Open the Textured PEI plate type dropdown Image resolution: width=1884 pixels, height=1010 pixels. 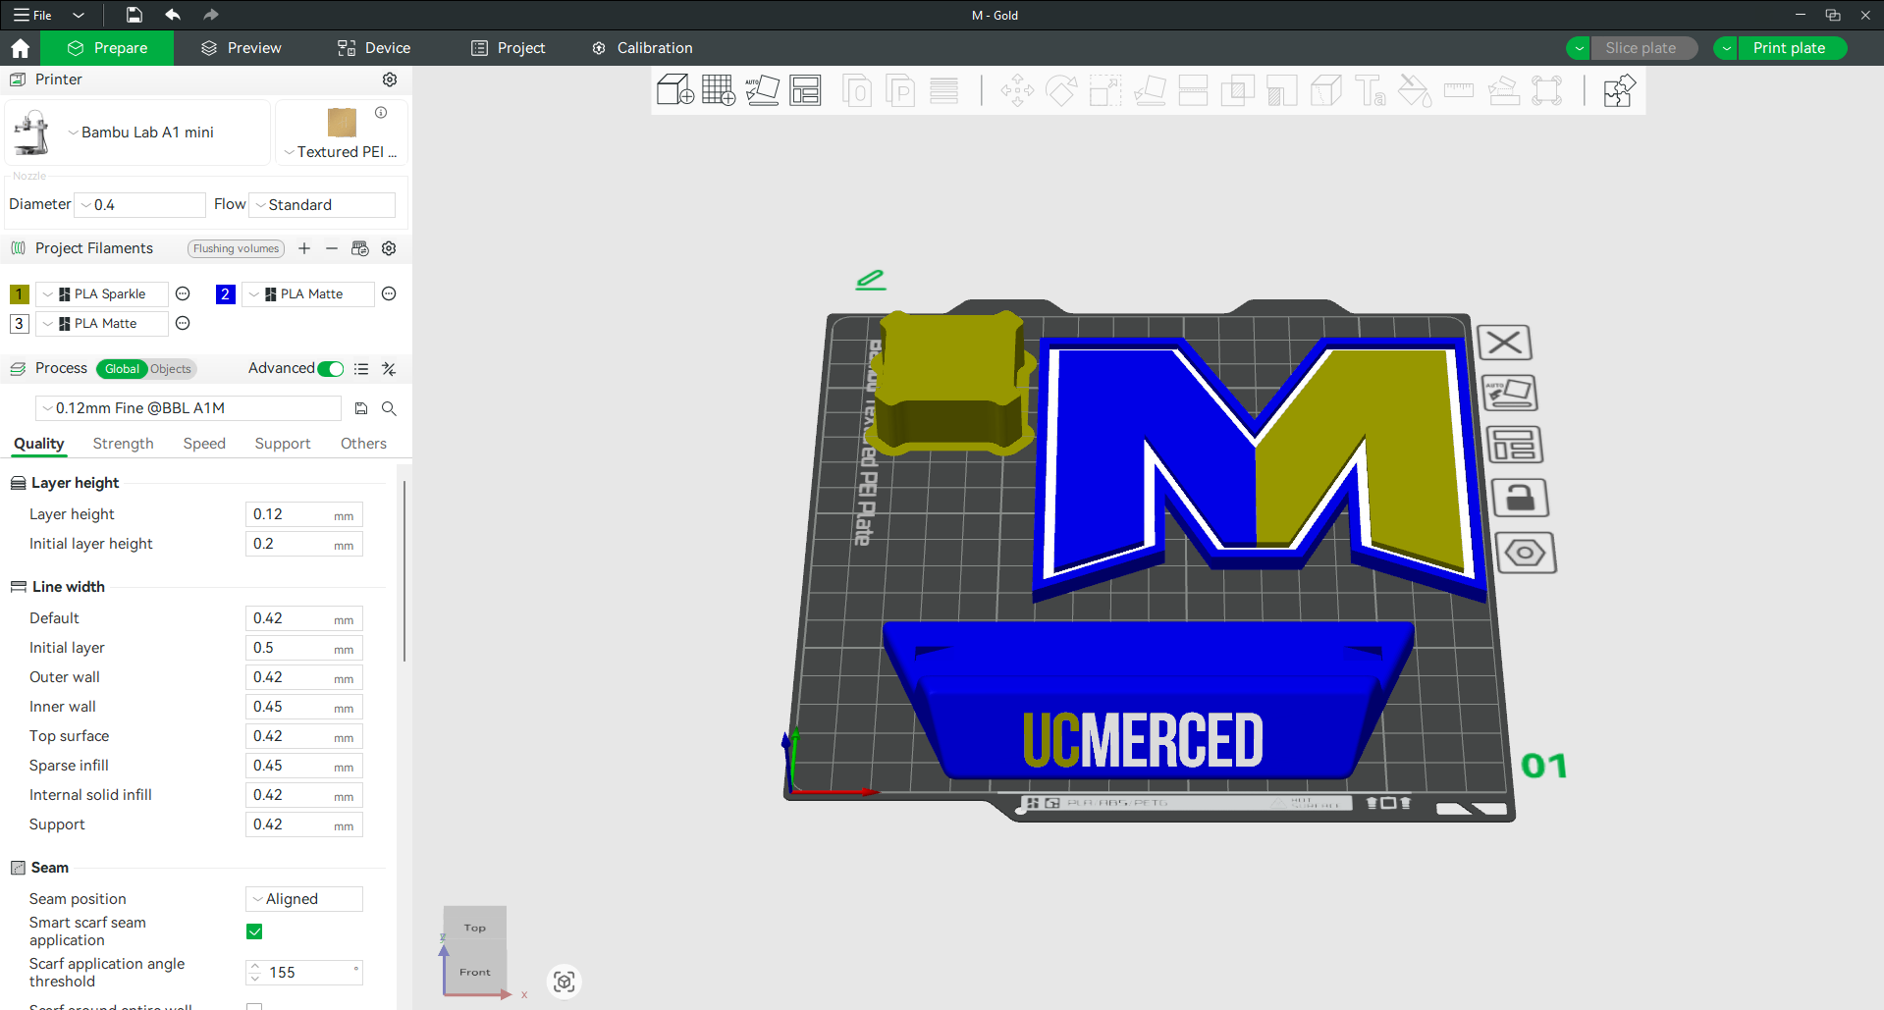click(341, 152)
